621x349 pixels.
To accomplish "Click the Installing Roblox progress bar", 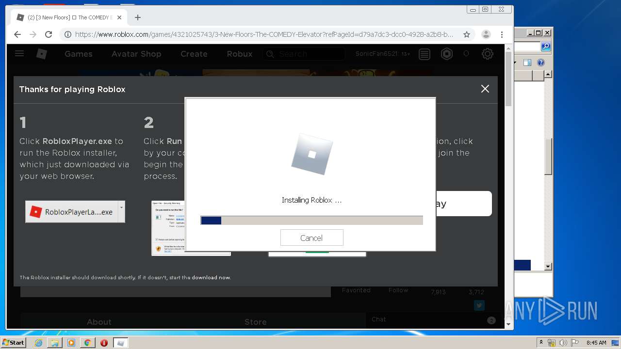I will pyautogui.click(x=311, y=221).
